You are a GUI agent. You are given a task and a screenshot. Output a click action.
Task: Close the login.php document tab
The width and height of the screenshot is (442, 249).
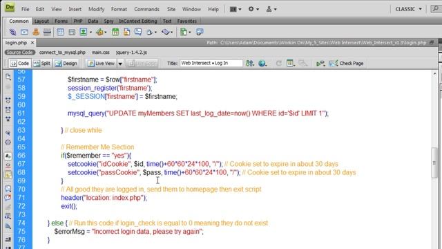32,43
